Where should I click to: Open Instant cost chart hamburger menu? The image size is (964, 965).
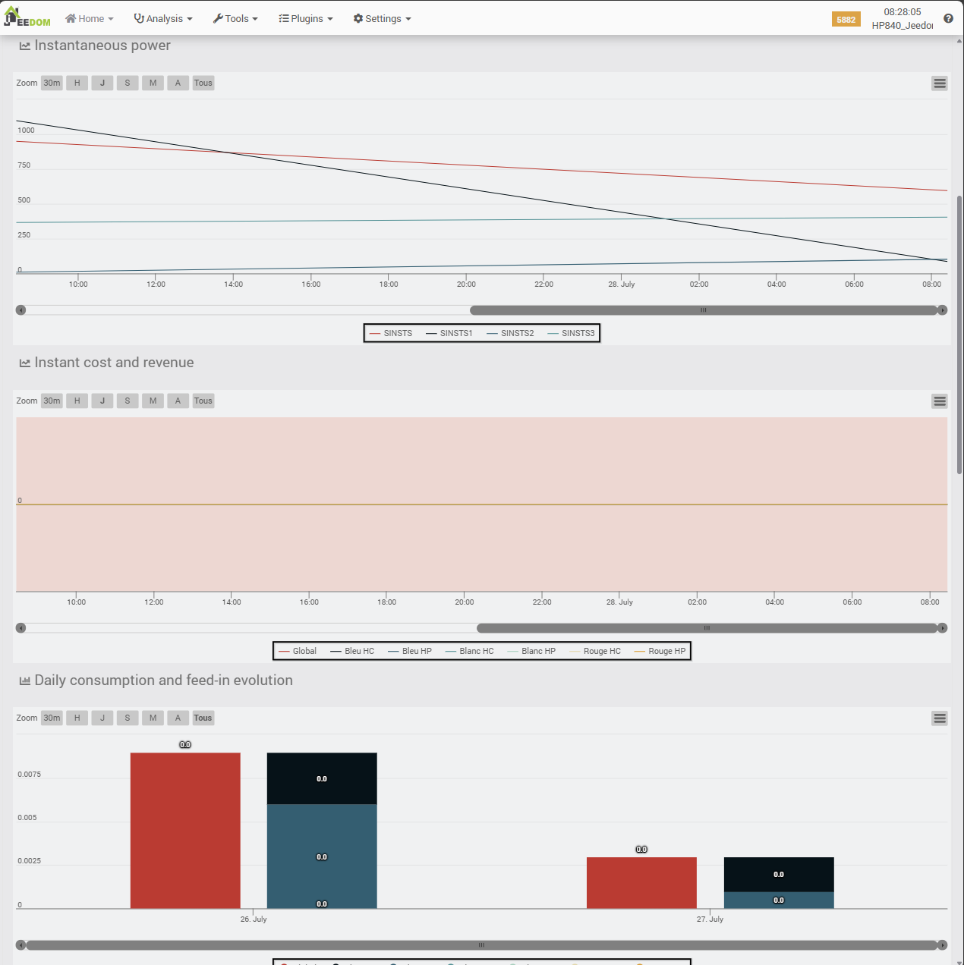tap(940, 401)
